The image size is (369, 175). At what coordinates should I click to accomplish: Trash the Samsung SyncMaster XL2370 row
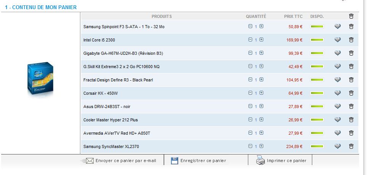tap(351, 146)
